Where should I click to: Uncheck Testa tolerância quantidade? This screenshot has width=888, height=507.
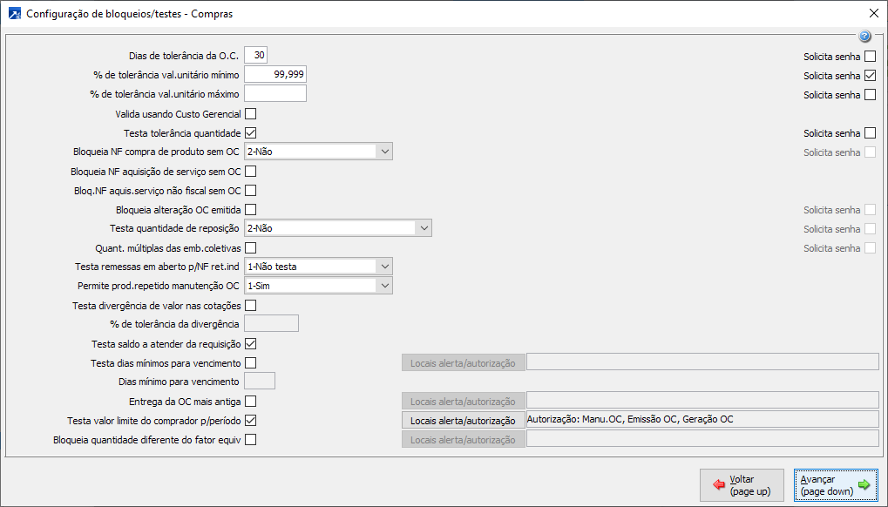pos(251,132)
